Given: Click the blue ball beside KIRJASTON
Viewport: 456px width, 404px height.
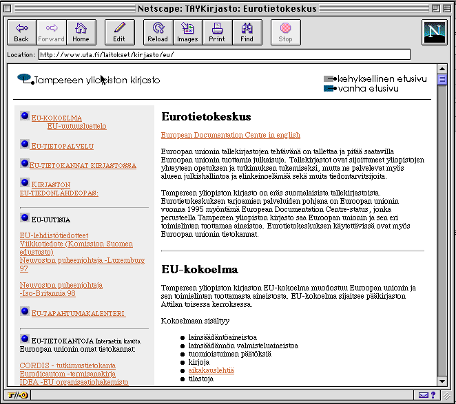Looking at the screenshot, I should 25,182.
